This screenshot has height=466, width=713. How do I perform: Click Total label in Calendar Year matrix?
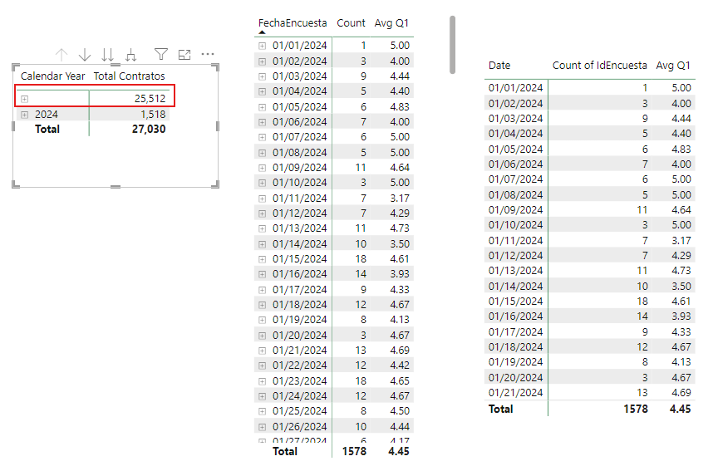tap(47, 129)
